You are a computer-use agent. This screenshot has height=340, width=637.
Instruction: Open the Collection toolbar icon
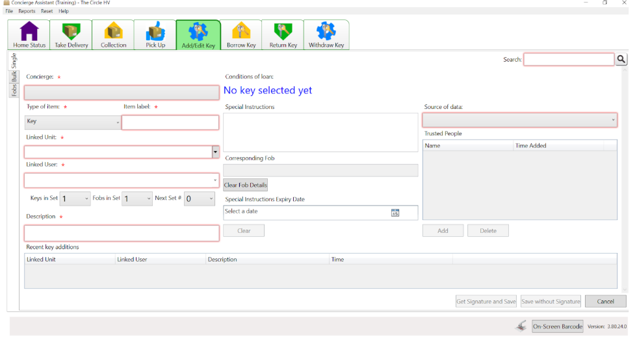pos(113,35)
